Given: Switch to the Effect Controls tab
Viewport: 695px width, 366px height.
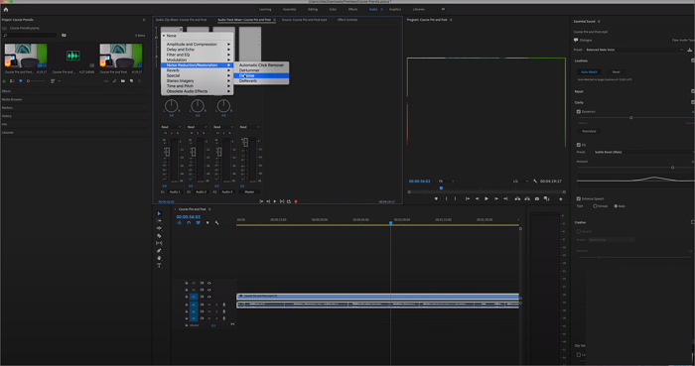Looking at the screenshot, I should pos(347,20).
